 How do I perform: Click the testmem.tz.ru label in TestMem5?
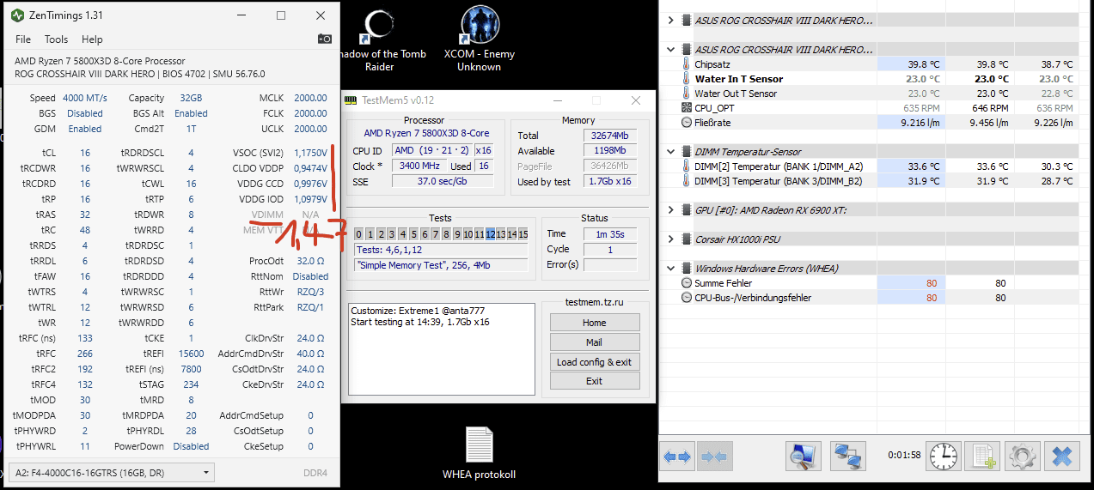pos(595,302)
